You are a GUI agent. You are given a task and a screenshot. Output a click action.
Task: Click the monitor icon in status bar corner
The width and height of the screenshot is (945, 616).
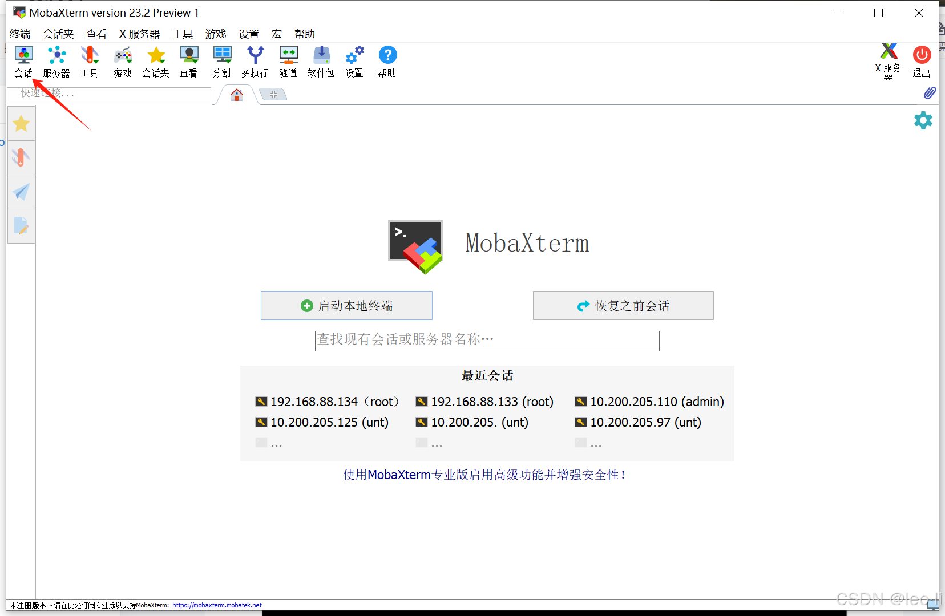pyautogui.click(x=933, y=606)
